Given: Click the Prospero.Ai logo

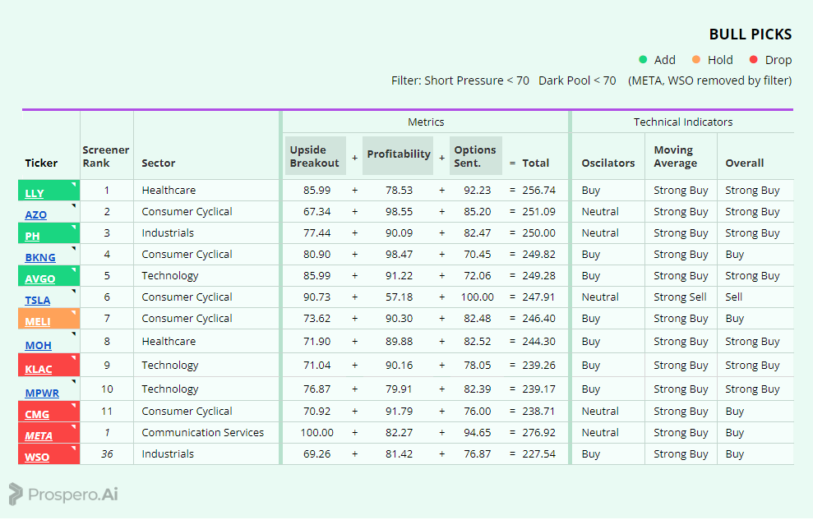Looking at the screenshot, I should click(x=63, y=494).
